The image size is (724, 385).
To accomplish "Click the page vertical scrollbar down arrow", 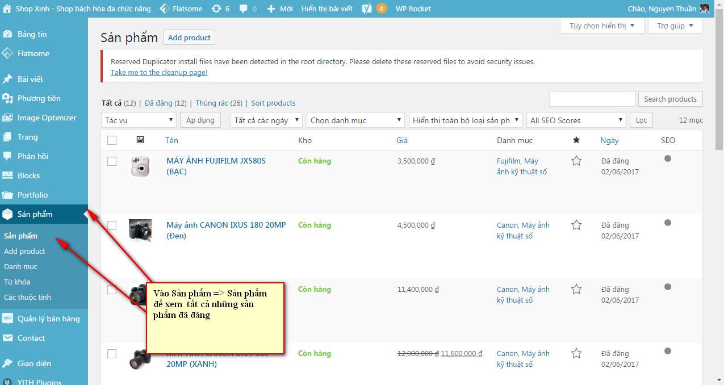I will click(x=719, y=379).
